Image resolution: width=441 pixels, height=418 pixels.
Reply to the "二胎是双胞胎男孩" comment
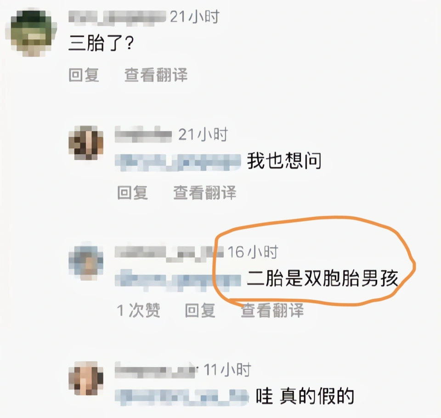(x=200, y=310)
